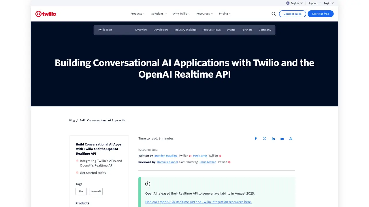Open Industry Insights blog section

click(x=185, y=30)
